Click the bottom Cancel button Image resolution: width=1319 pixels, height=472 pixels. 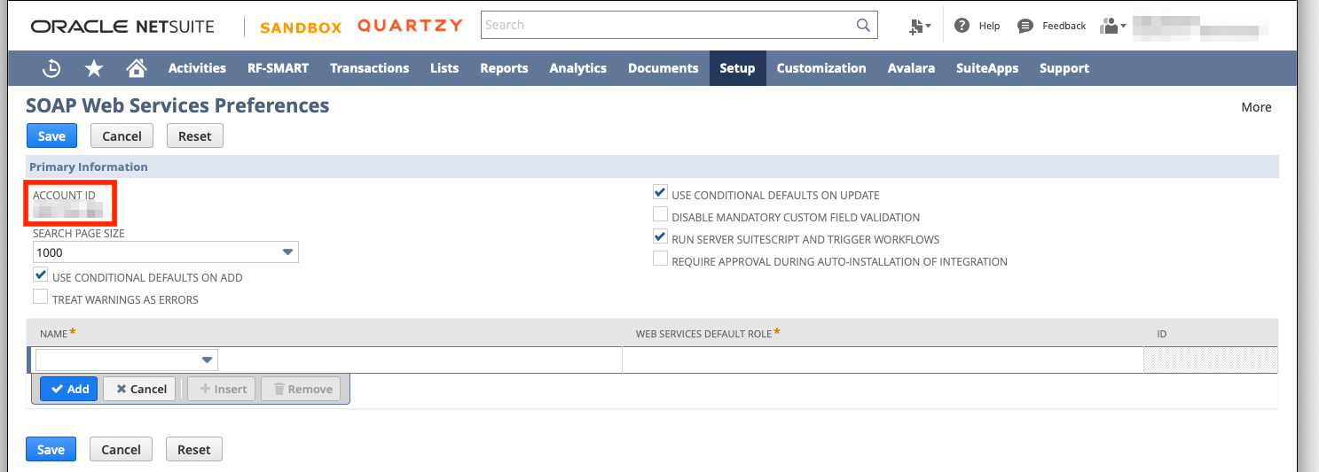pyautogui.click(x=122, y=449)
